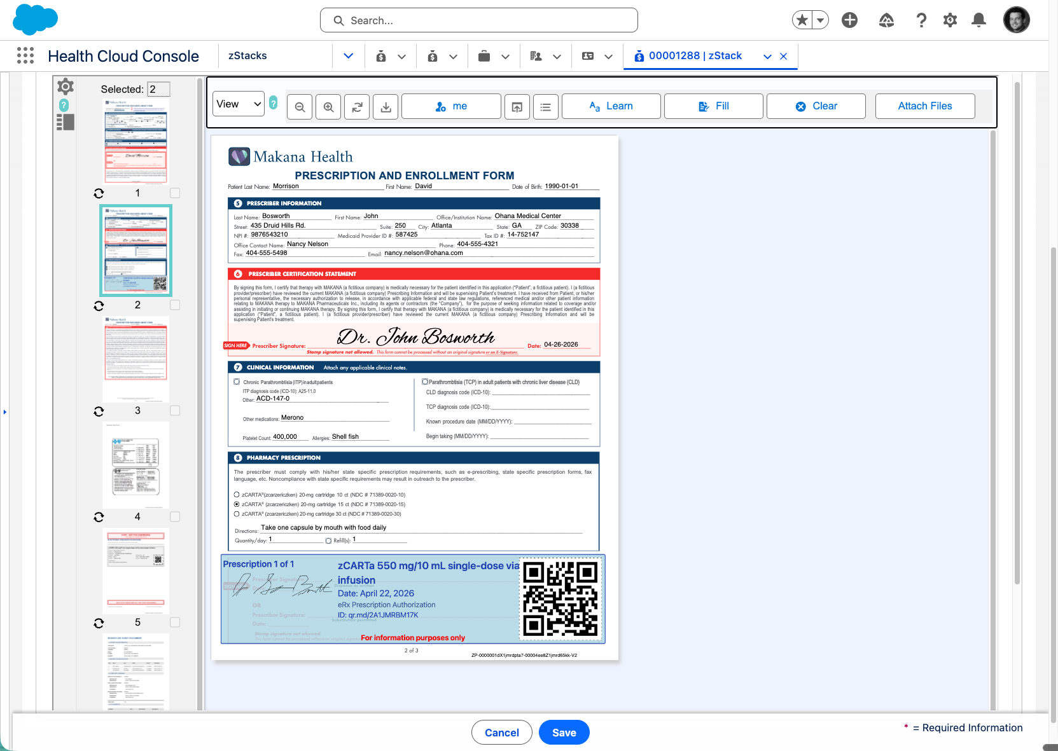Select zCARTA 10 ct cartridge radio
This screenshot has height=751, width=1058.
click(x=237, y=495)
